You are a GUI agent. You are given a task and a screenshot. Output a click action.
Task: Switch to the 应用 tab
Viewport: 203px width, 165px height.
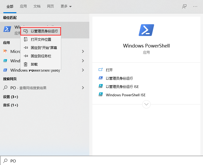pos(23,6)
